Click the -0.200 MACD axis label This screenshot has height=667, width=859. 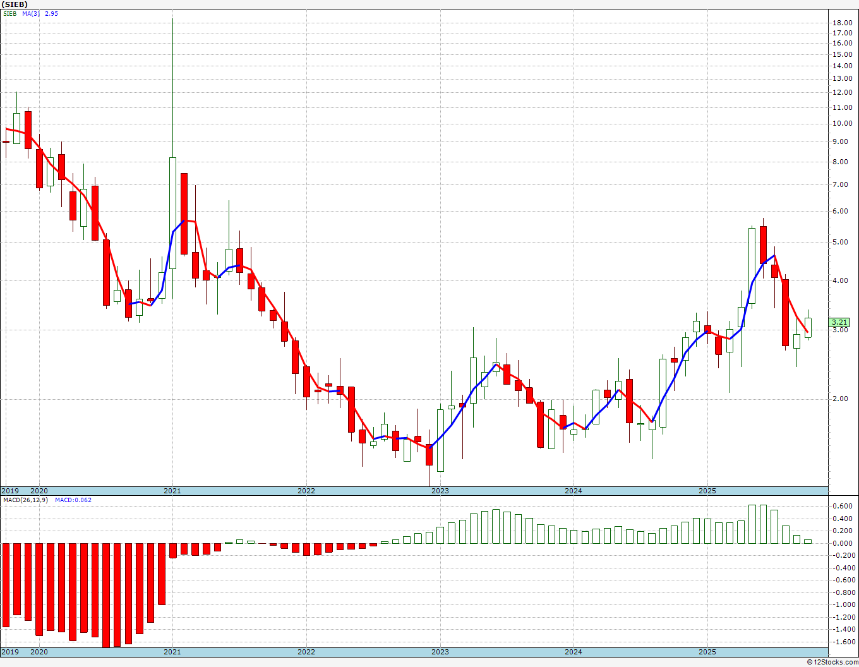[843, 555]
